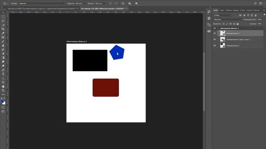Select the Artboard/Move tool in toolbar
The image size is (266, 149).
click(3, 13)
